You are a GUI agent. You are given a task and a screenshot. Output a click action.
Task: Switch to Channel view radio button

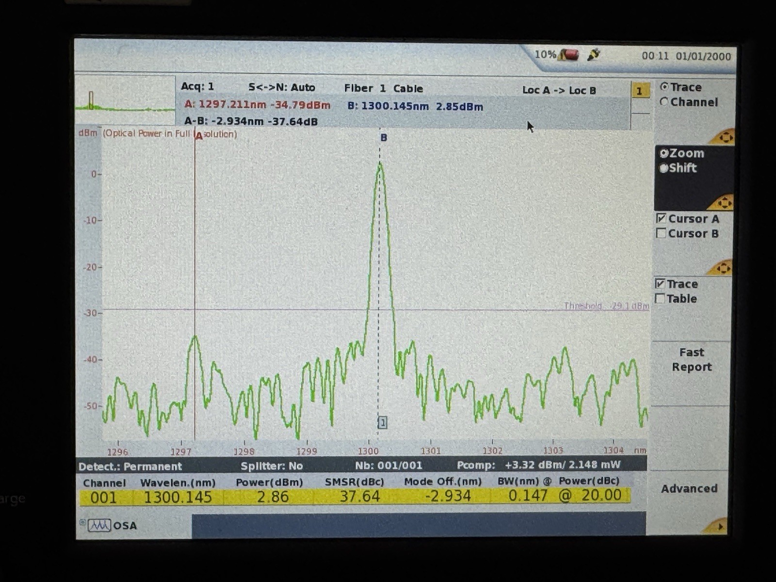point(664,102)
